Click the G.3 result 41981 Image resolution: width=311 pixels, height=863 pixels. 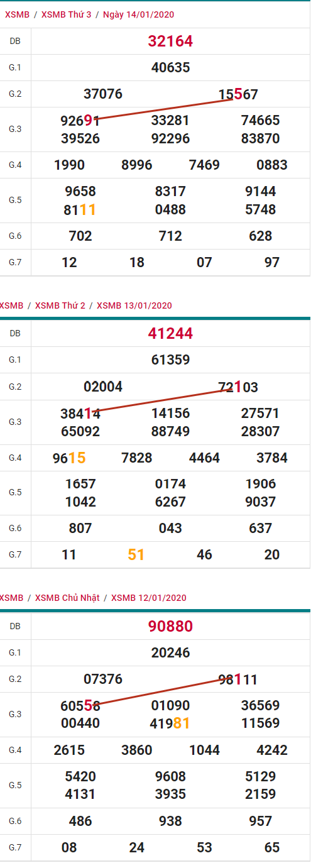pyautogui.click(x=170, y=723)
